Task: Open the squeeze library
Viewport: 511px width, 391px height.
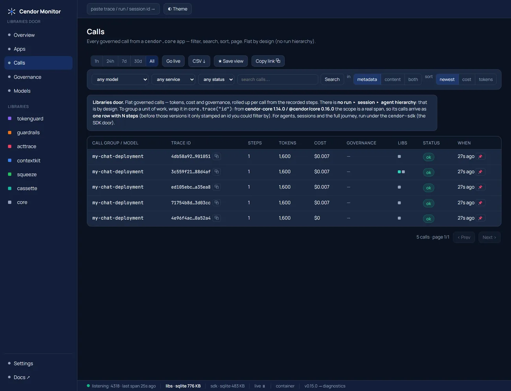Action: (x=39, y=174)
